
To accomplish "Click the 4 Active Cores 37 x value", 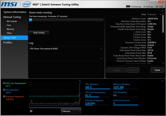I will 149,40.
